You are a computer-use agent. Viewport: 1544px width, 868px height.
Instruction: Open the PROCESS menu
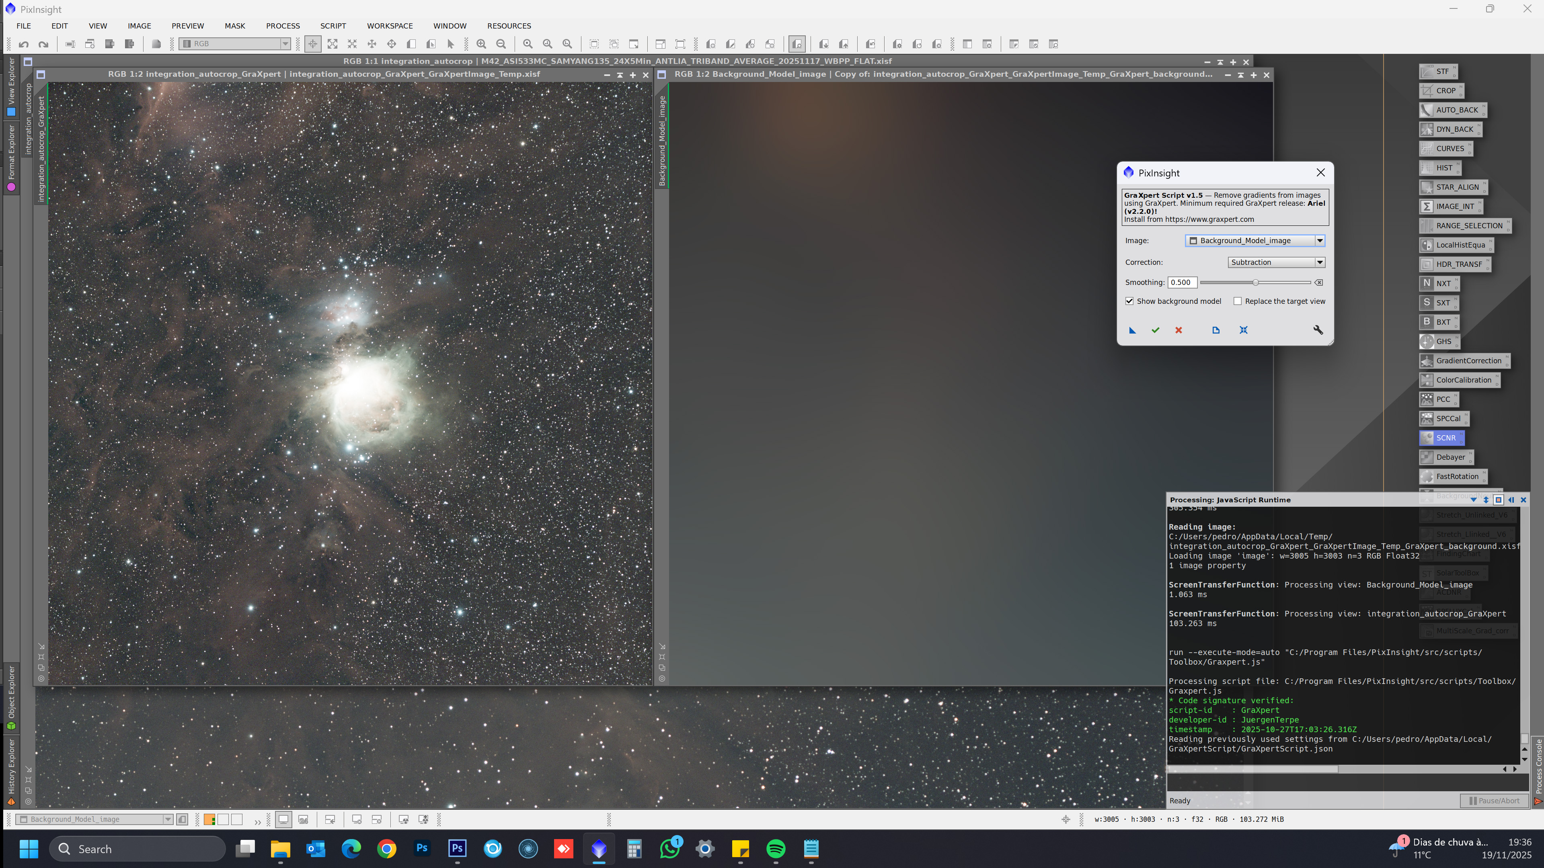[x=282, y=26]
